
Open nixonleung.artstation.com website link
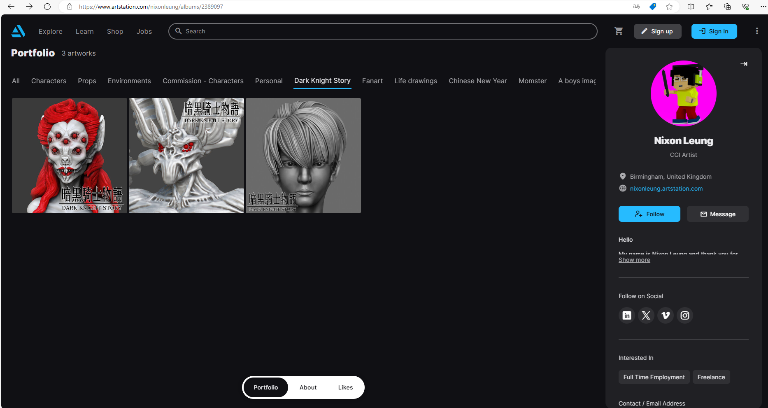[x=666, y=189]
